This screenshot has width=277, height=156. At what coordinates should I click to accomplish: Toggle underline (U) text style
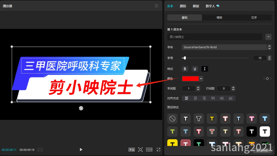pos(195,69)
